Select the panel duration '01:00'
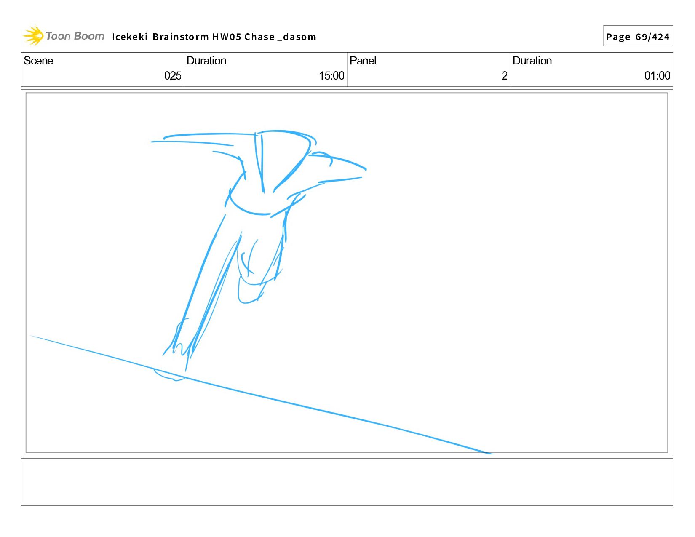Screen dimensions: 695x537 (x=657, y=76)
